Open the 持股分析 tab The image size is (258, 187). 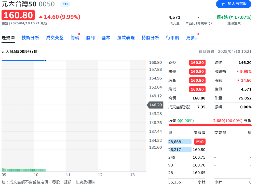pos(150,38)
